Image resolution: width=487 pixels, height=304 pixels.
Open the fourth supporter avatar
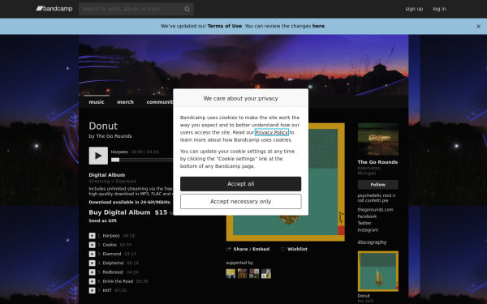266,274
